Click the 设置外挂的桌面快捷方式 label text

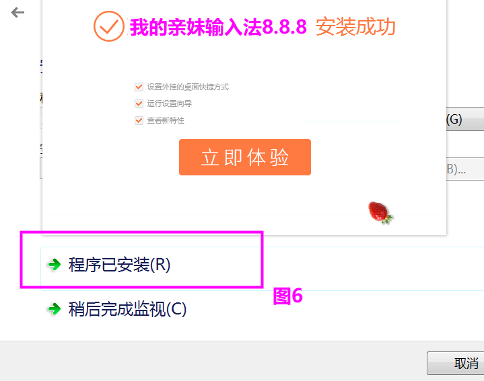(188, 87)
